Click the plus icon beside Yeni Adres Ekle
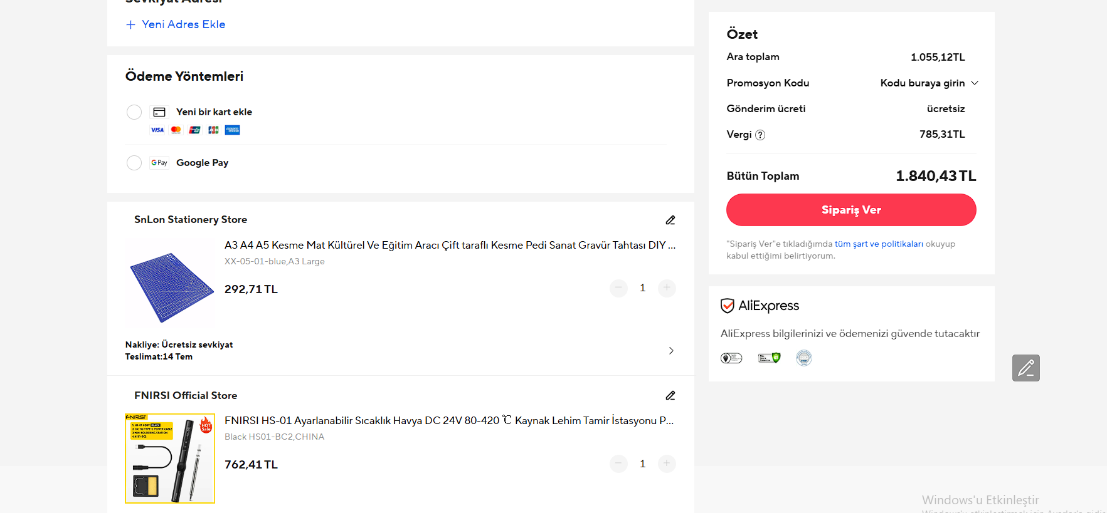Viewport: 1107px width, 513px height. tap(130, 24)
